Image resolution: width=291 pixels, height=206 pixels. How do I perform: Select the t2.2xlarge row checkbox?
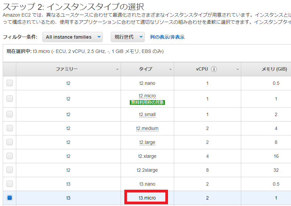point(9,170)
